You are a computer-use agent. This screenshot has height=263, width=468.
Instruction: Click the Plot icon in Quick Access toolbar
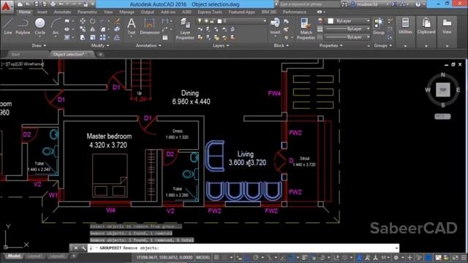pos(53,4)
